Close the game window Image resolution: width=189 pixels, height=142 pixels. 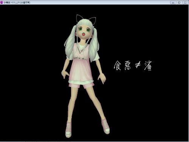click(x=185, y=2)
